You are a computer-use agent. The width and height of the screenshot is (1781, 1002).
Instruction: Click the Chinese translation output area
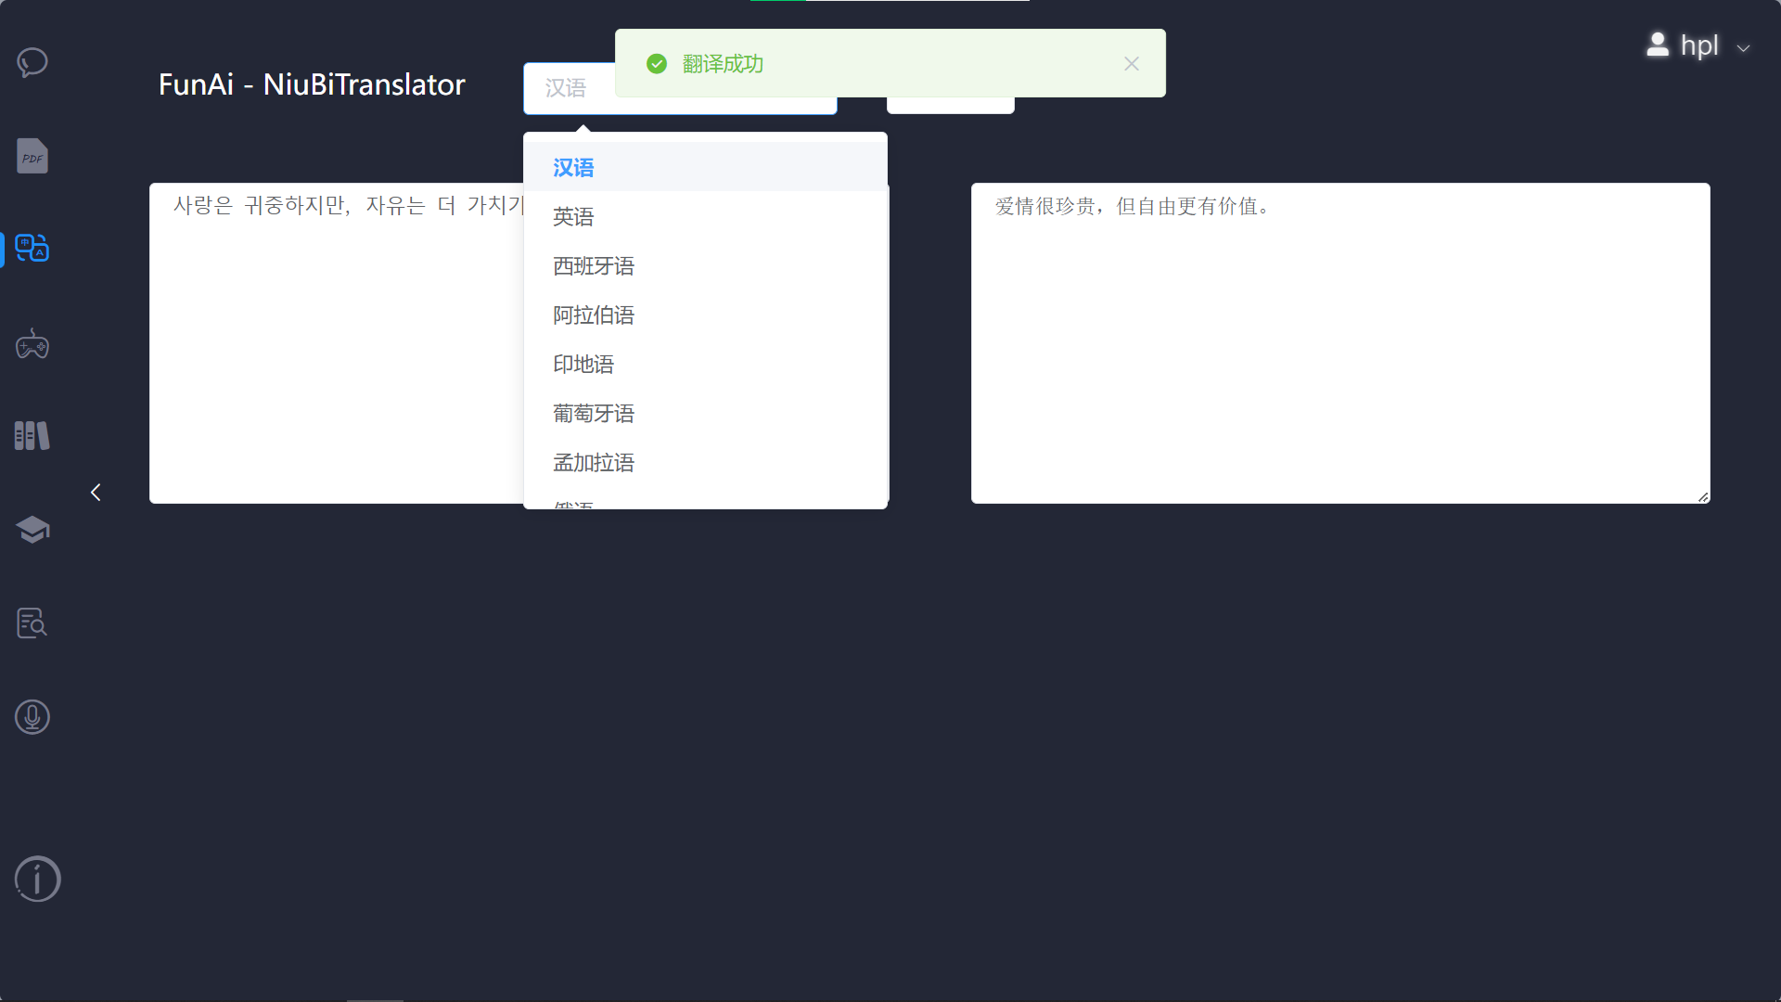point(1339,343)
